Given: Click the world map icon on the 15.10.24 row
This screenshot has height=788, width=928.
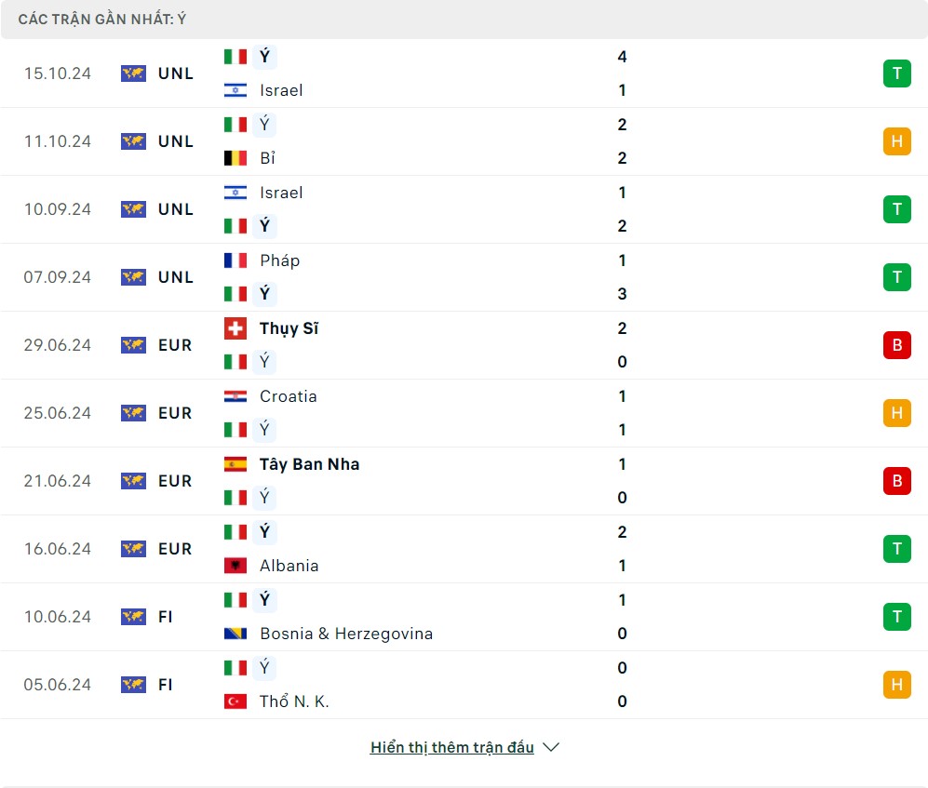Looking at the screenshot, I should 133,73.
